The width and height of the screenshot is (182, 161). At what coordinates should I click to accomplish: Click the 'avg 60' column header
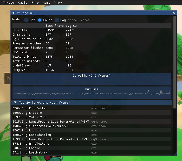71,26
